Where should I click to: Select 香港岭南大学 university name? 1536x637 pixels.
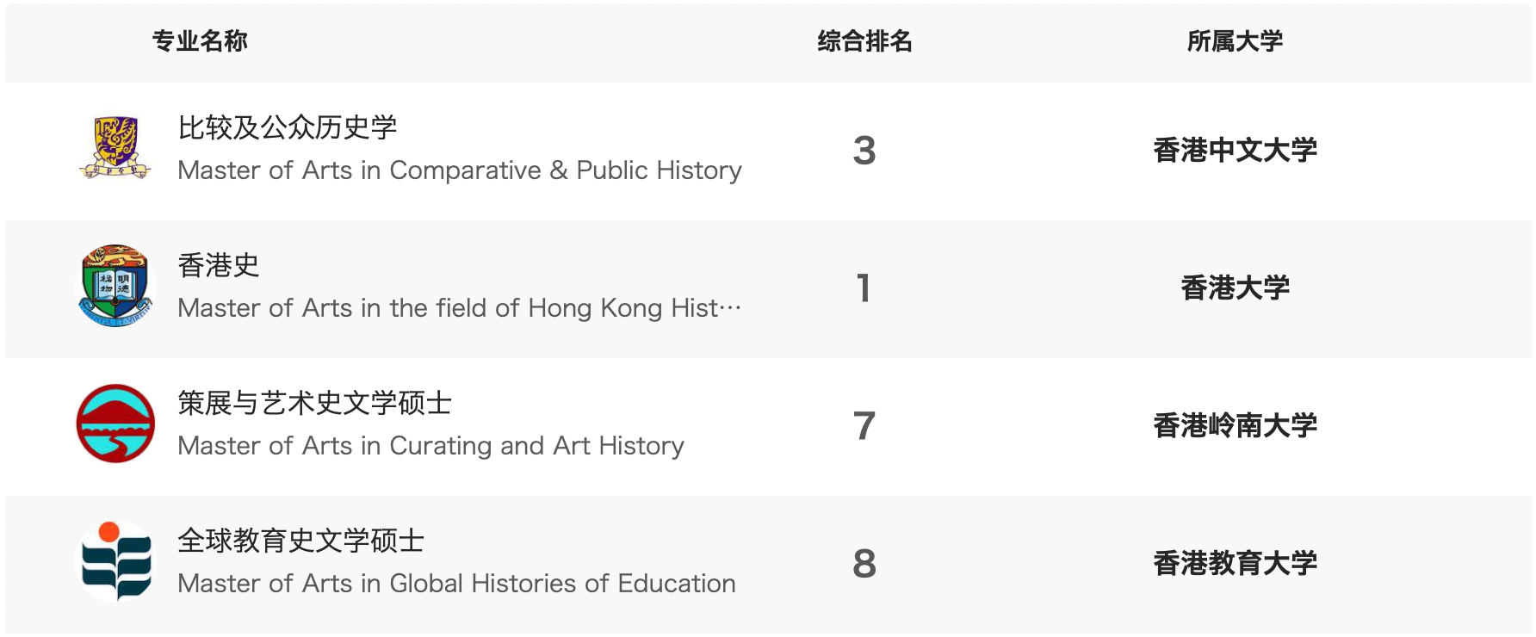[1235, 425]
